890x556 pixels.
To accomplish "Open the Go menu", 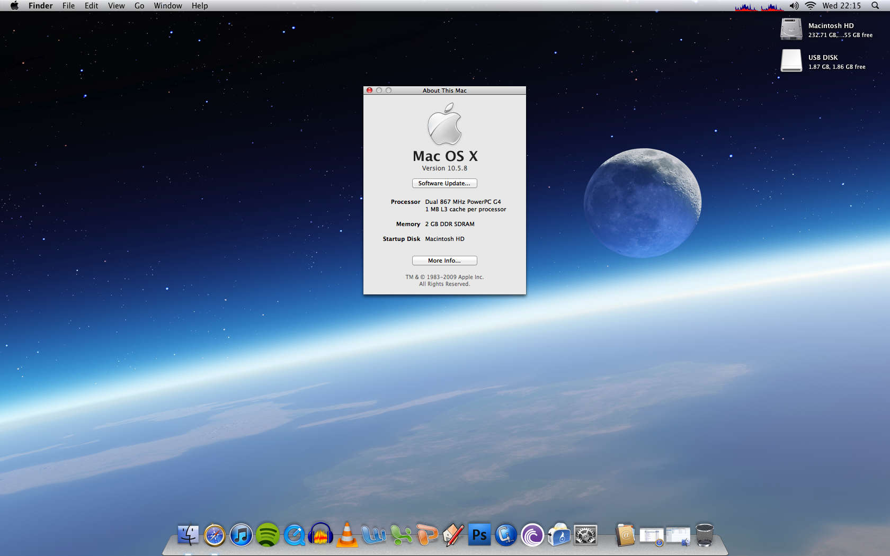I will tap(139, 6).
